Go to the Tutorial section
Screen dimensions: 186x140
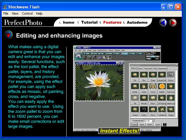click(x=89, y=22)
